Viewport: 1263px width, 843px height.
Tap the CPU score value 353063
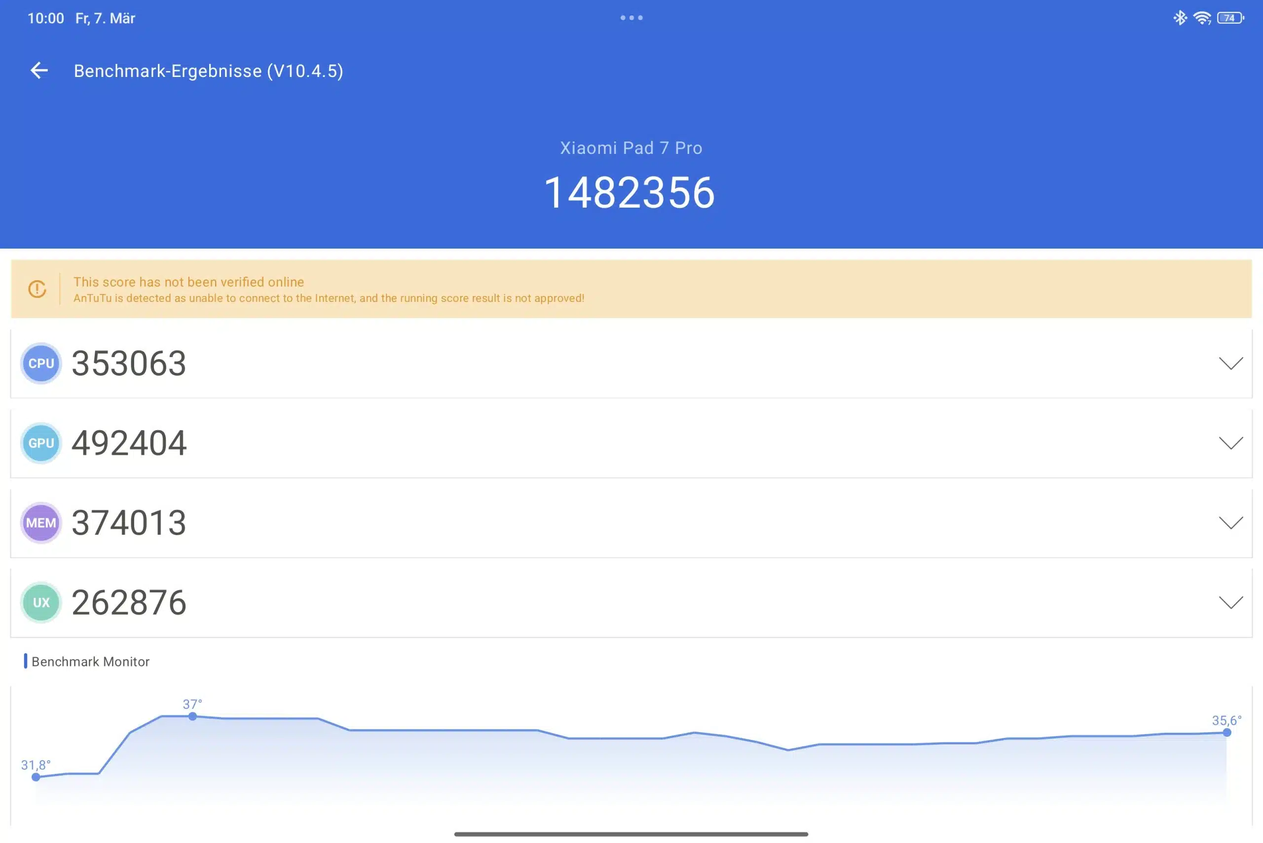(129, 364)
